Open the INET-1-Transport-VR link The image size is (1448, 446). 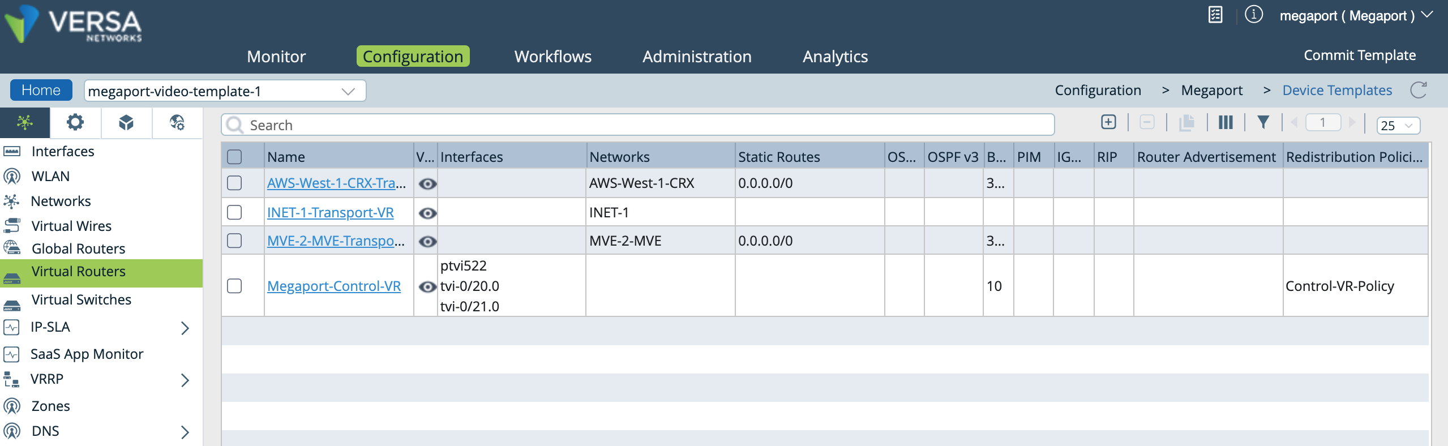tap(331, 212)
